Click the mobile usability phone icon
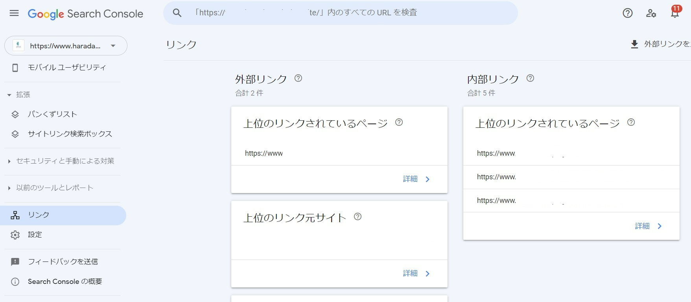The image size is (691, 302). [x=15, y=68]
